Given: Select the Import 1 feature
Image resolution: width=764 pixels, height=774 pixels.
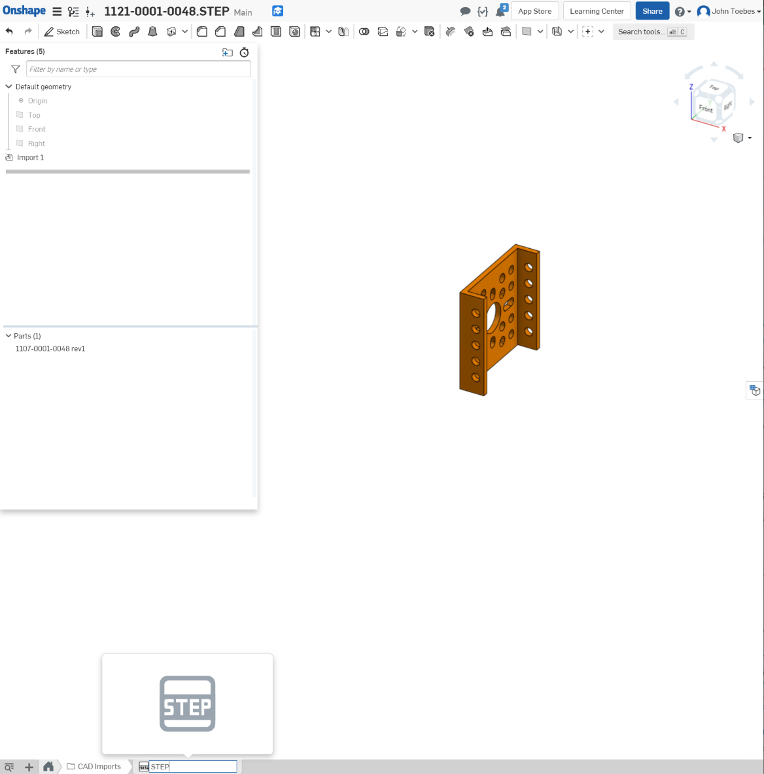Looking at the screenshot, I should coord(30,157).
